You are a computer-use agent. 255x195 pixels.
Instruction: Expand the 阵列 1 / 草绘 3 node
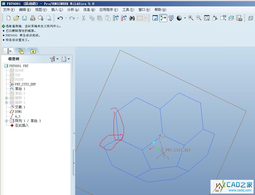click(6, 121)
